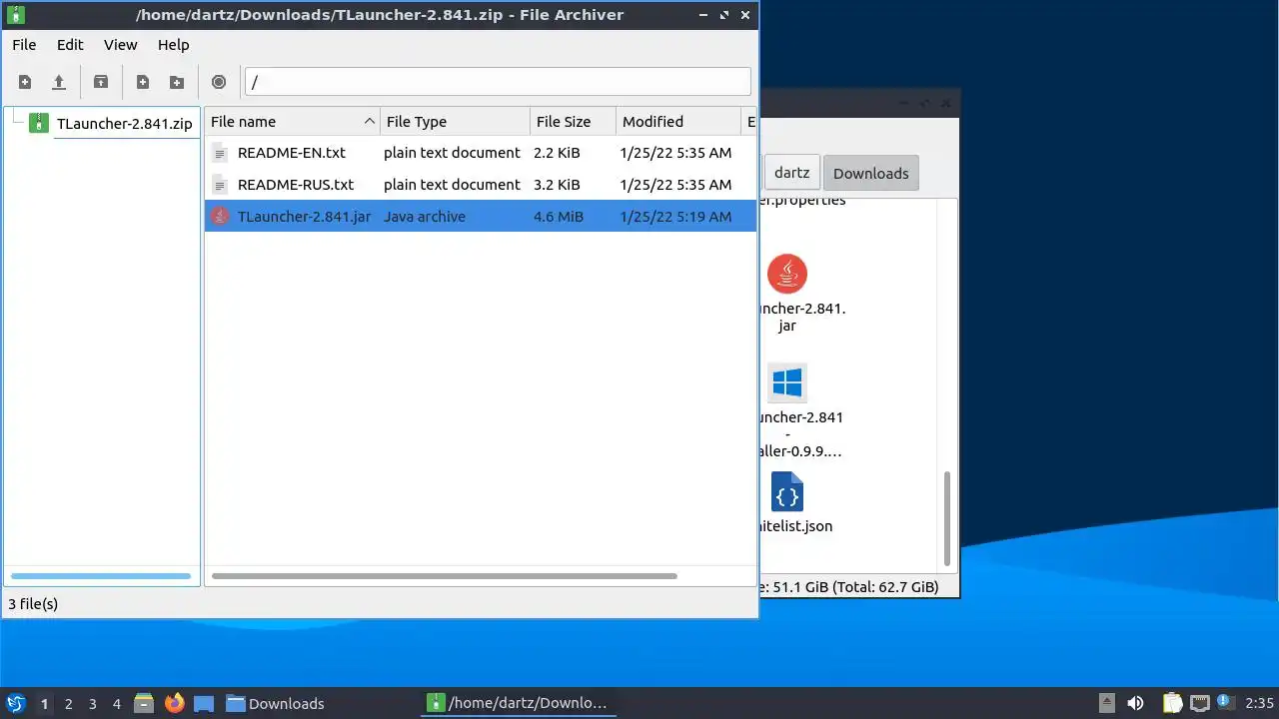Open the Help menu
This screenshot has width=1279, height=719.
click(x=173, y=45)
